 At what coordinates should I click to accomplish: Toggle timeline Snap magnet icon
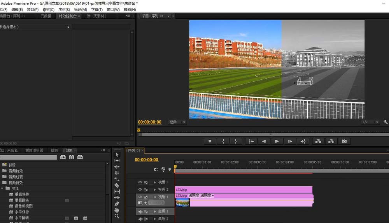point(156,169)
